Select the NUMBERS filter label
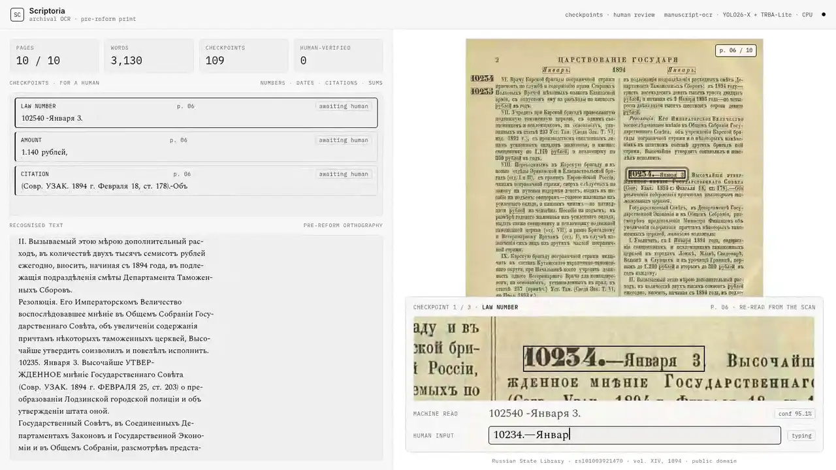 click(272, 83)
